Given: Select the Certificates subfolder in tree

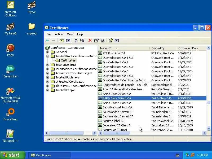Looking at the screenshot, I should pos(68,60).
